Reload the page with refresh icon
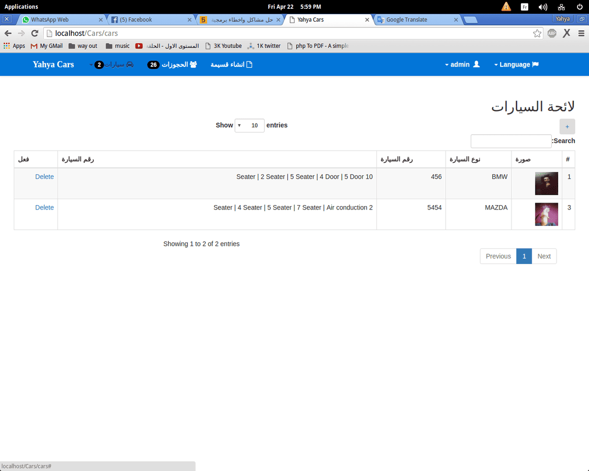 pos(34,33)
